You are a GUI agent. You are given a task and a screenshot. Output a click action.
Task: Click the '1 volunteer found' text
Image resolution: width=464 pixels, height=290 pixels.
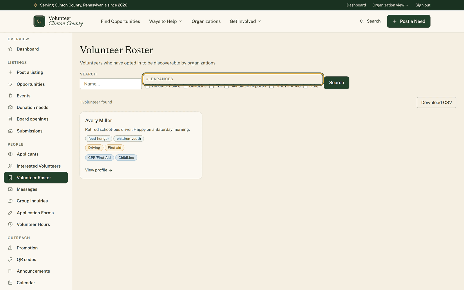[x=96, y=102]
